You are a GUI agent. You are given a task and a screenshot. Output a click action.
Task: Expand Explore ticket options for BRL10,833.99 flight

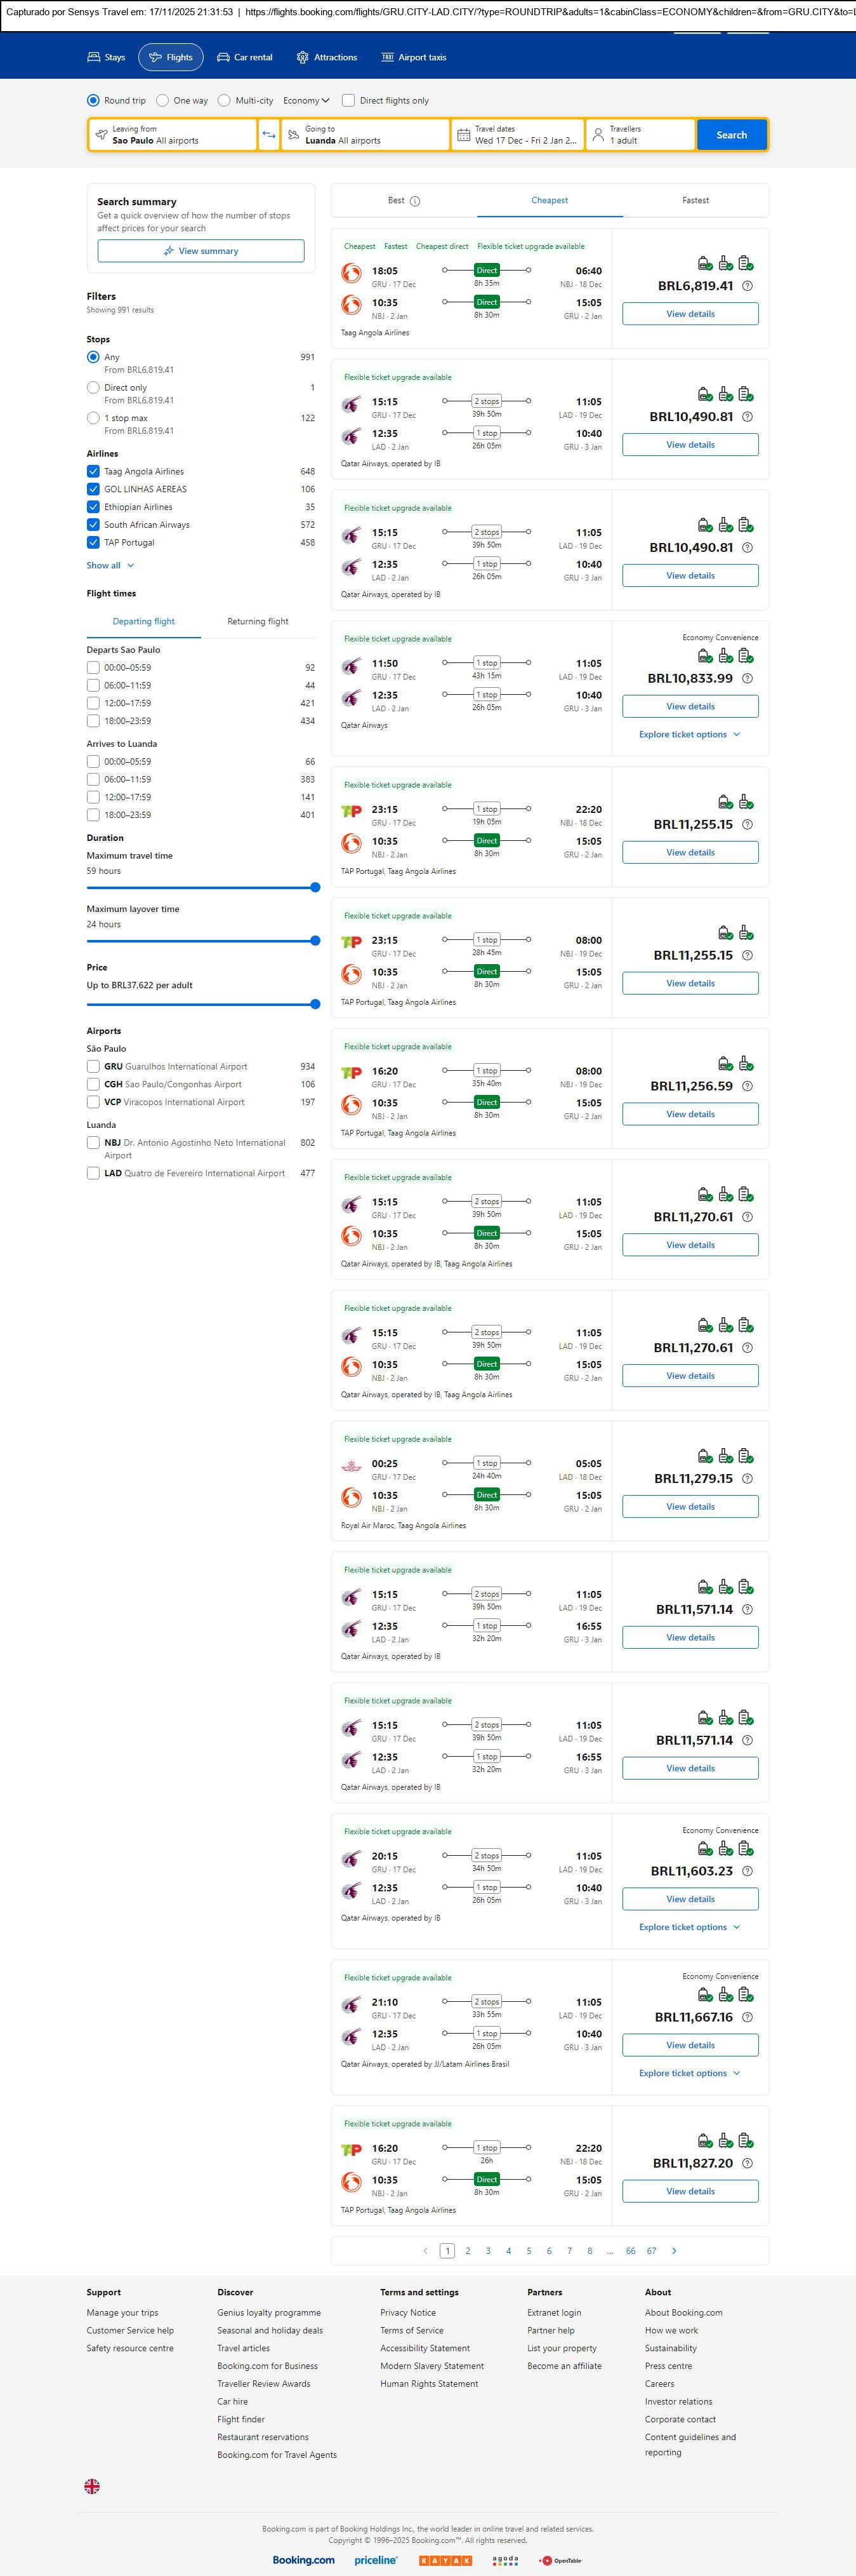click(x=689, y=735)
